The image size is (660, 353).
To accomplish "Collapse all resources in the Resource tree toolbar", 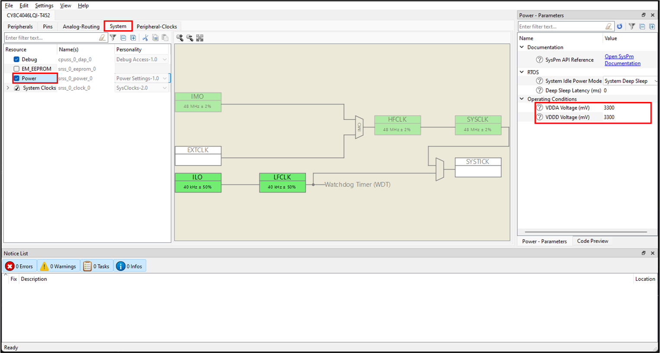I will (x=123, y=38).
